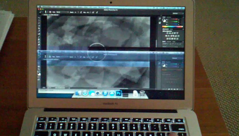Open Finder from the Dock
Image resolution: width=239 pixels, height=136 pixels.
(78, 93)
